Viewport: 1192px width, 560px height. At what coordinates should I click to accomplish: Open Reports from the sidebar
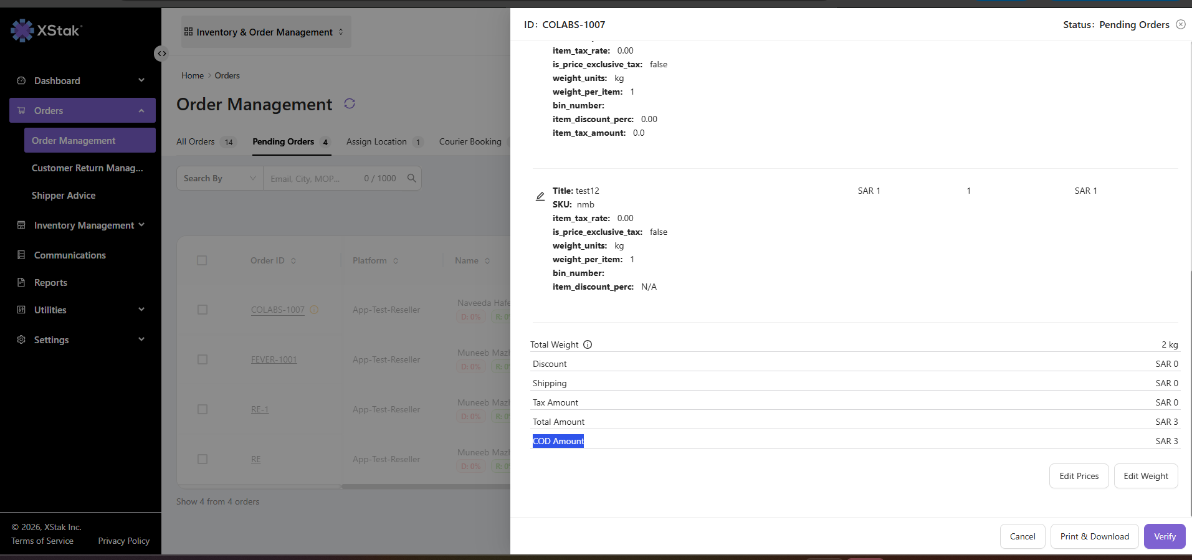[50, 283]
